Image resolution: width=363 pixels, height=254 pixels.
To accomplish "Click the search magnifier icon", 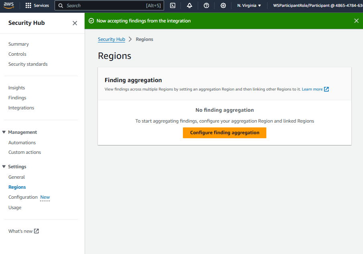I will [61, 6].
